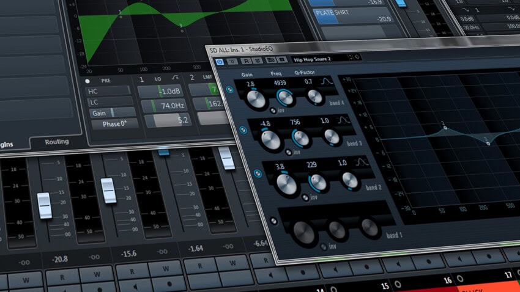Screen dimensions: 520x292
Task: Step presets with arrows beside Hip Hop Snare 2
Action: [351, 57]
